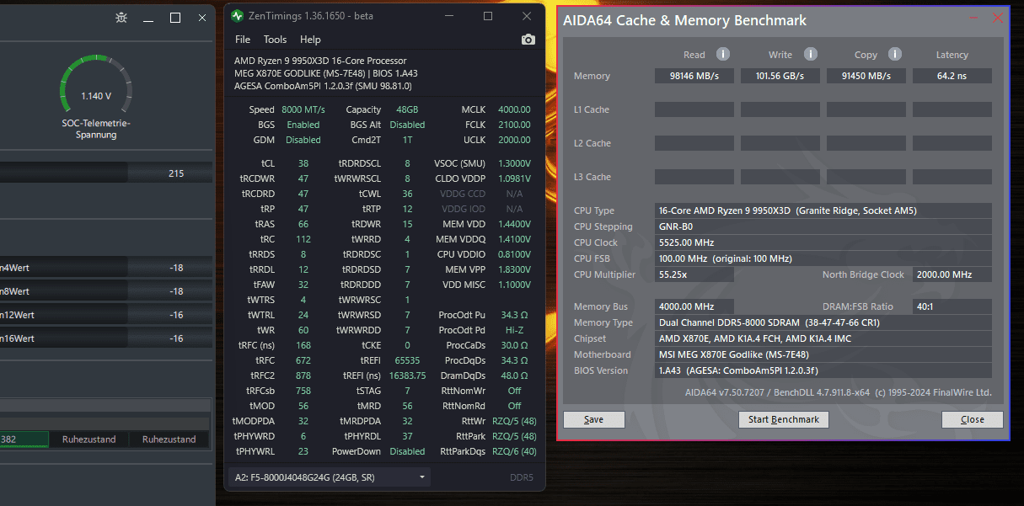Click the CPU Multiplier 55.25x field
Viewport: 1024px width, 506px height.
[694, 274]
